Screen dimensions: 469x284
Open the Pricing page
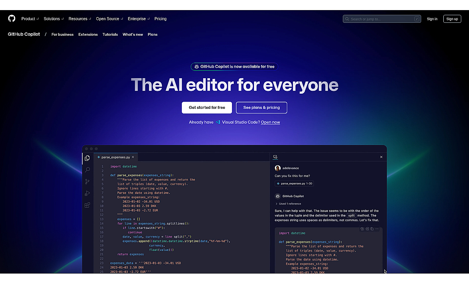(161, 19)
